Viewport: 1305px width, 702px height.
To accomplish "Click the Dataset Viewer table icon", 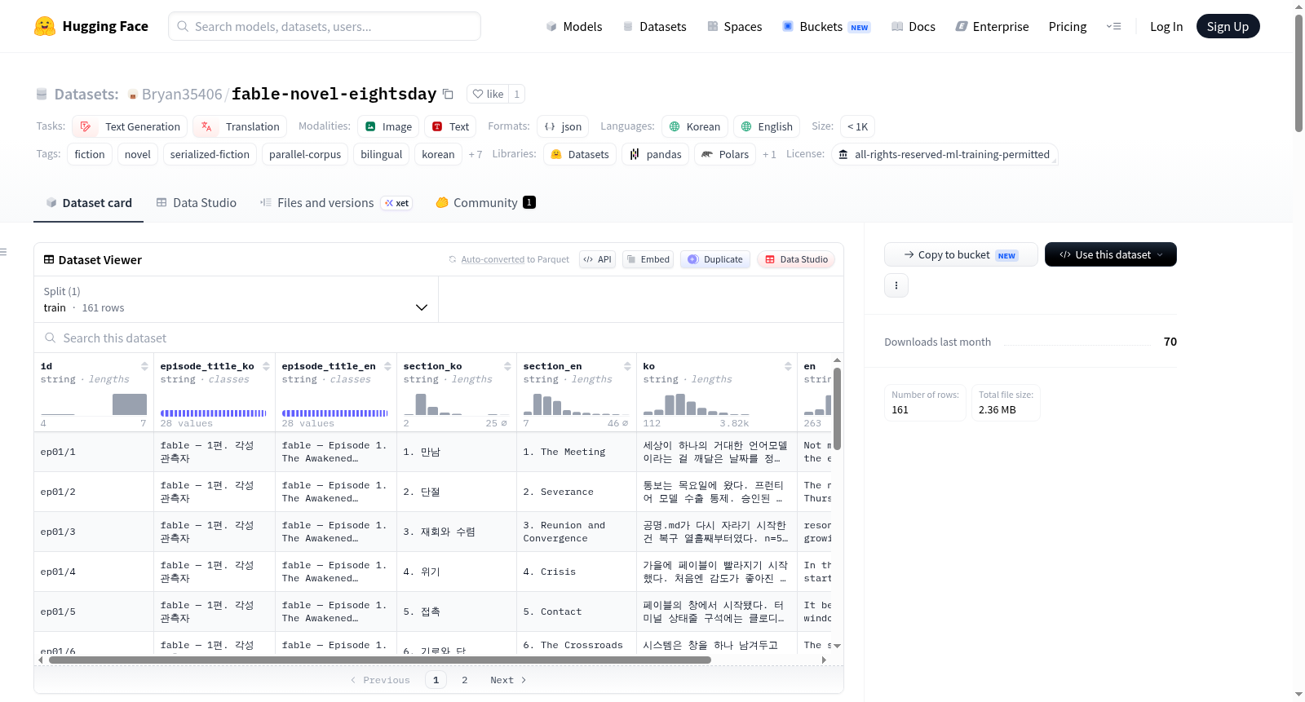I will (x=49, y=259).
